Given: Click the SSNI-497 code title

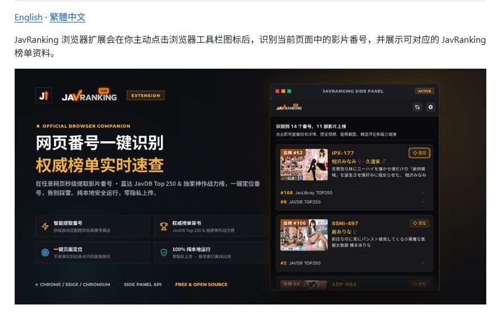Looking at the screenshot, I should tap(345, 223).
